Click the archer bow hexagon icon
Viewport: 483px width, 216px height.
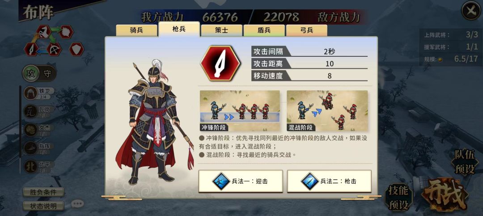click(x=54, y=49)
